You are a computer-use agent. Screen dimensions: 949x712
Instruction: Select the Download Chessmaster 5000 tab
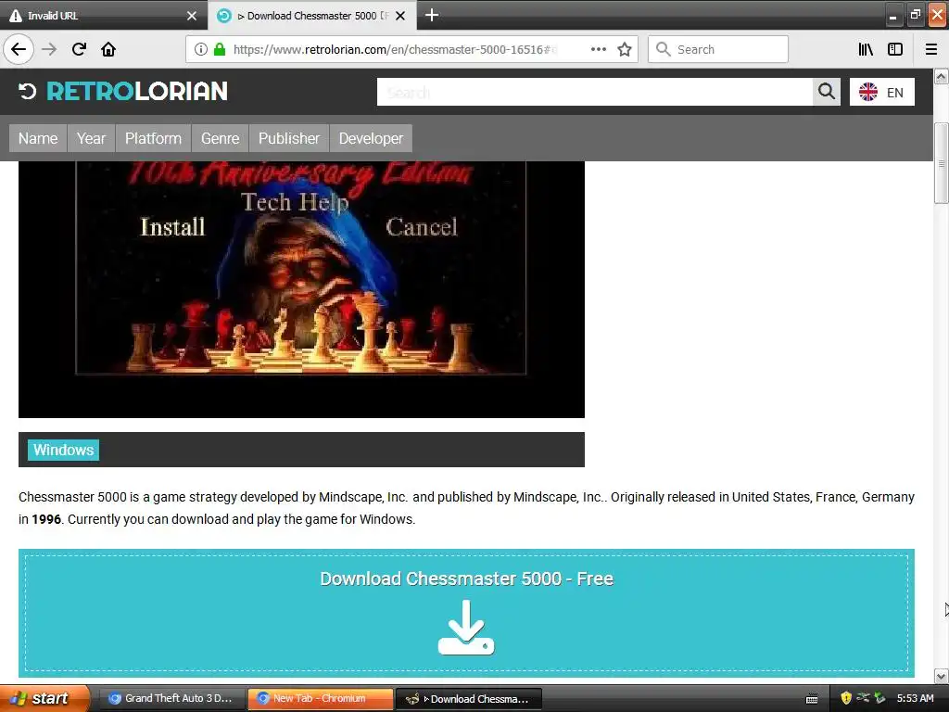click(311, 15)
